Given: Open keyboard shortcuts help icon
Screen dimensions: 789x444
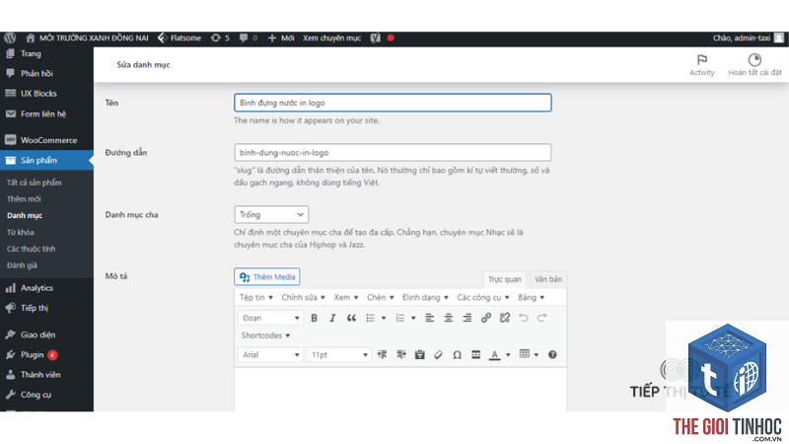Looking at the screenshot, I should point(552,355).
